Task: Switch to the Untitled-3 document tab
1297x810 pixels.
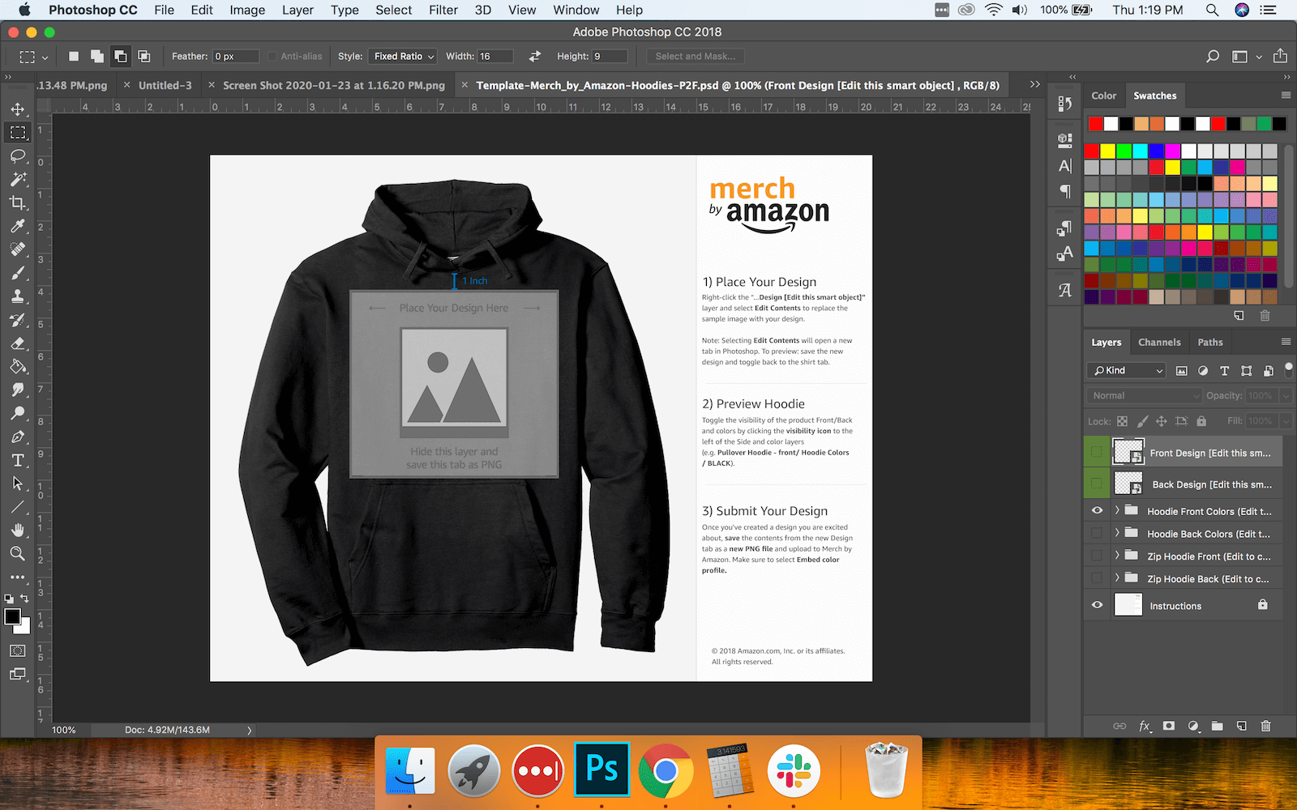Action: [165, 85]
